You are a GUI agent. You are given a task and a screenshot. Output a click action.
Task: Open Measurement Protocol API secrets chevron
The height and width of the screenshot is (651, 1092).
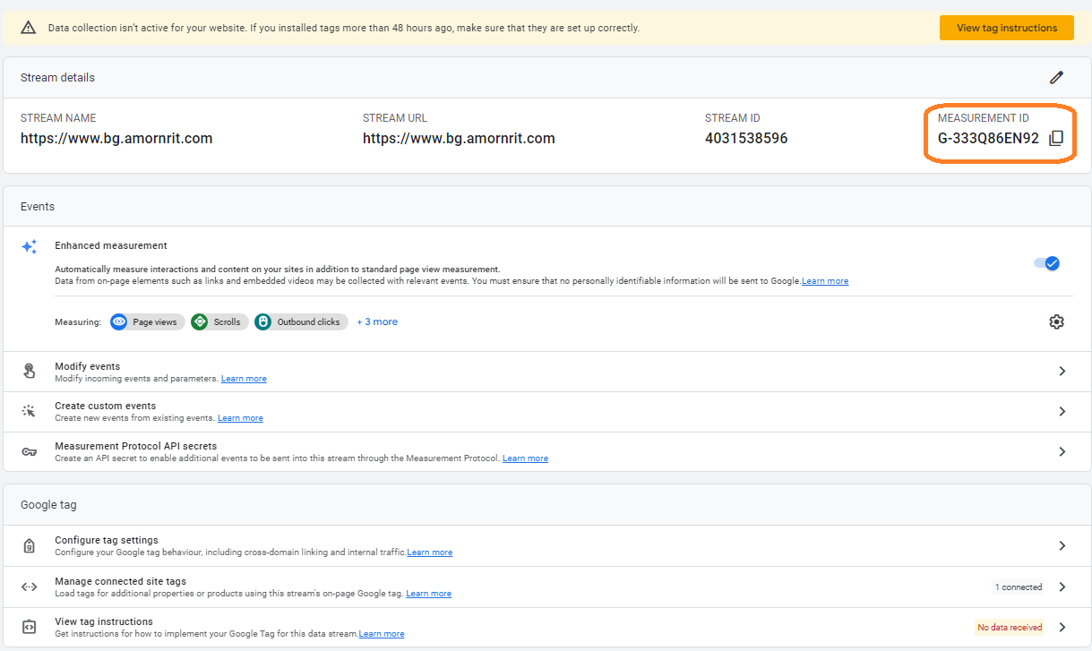[1062, 452]
